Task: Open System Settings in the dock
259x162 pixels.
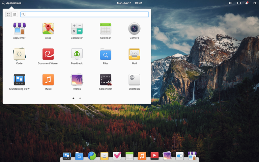Action: click(x=180, y=156)
